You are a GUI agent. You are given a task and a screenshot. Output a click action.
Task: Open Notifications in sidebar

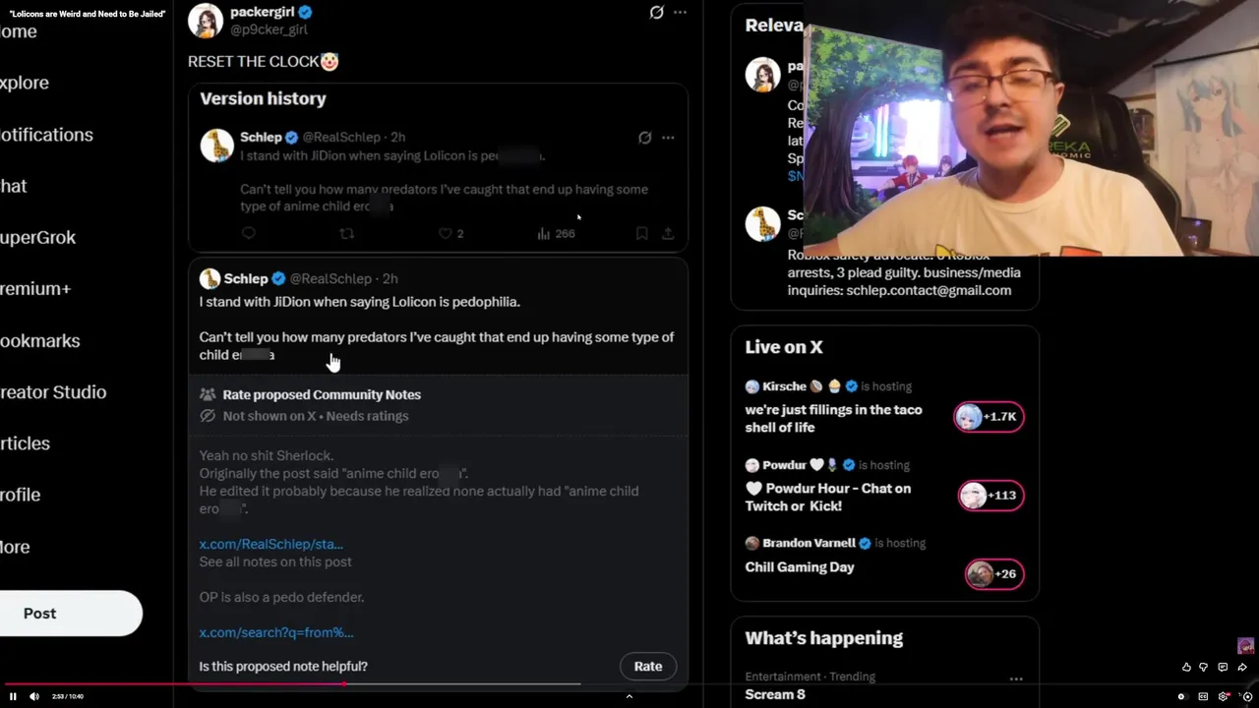click(x=46, y=135)
